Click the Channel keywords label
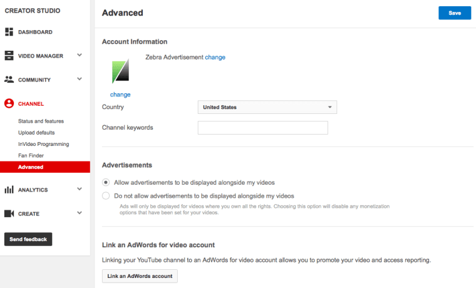 128,128
